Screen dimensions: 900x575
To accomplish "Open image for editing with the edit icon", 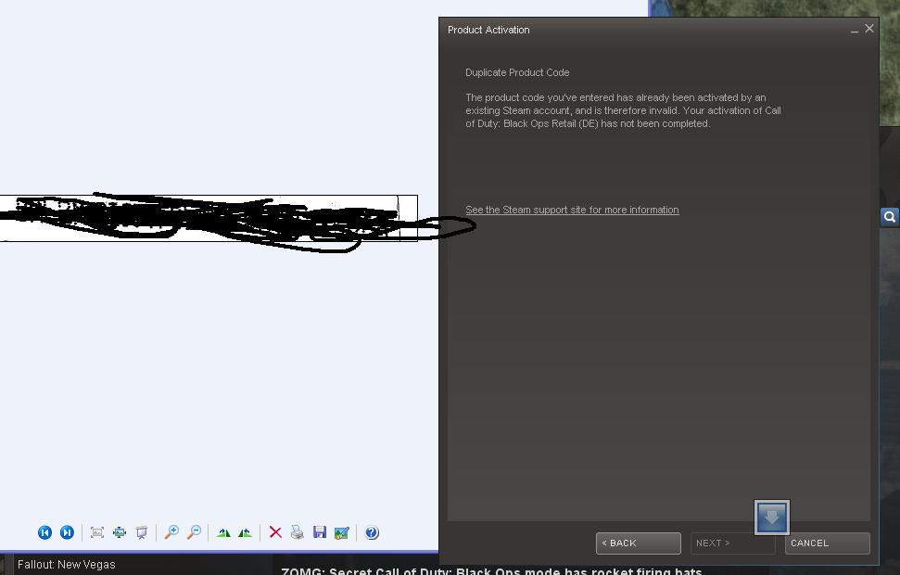I will coord(341,532).
